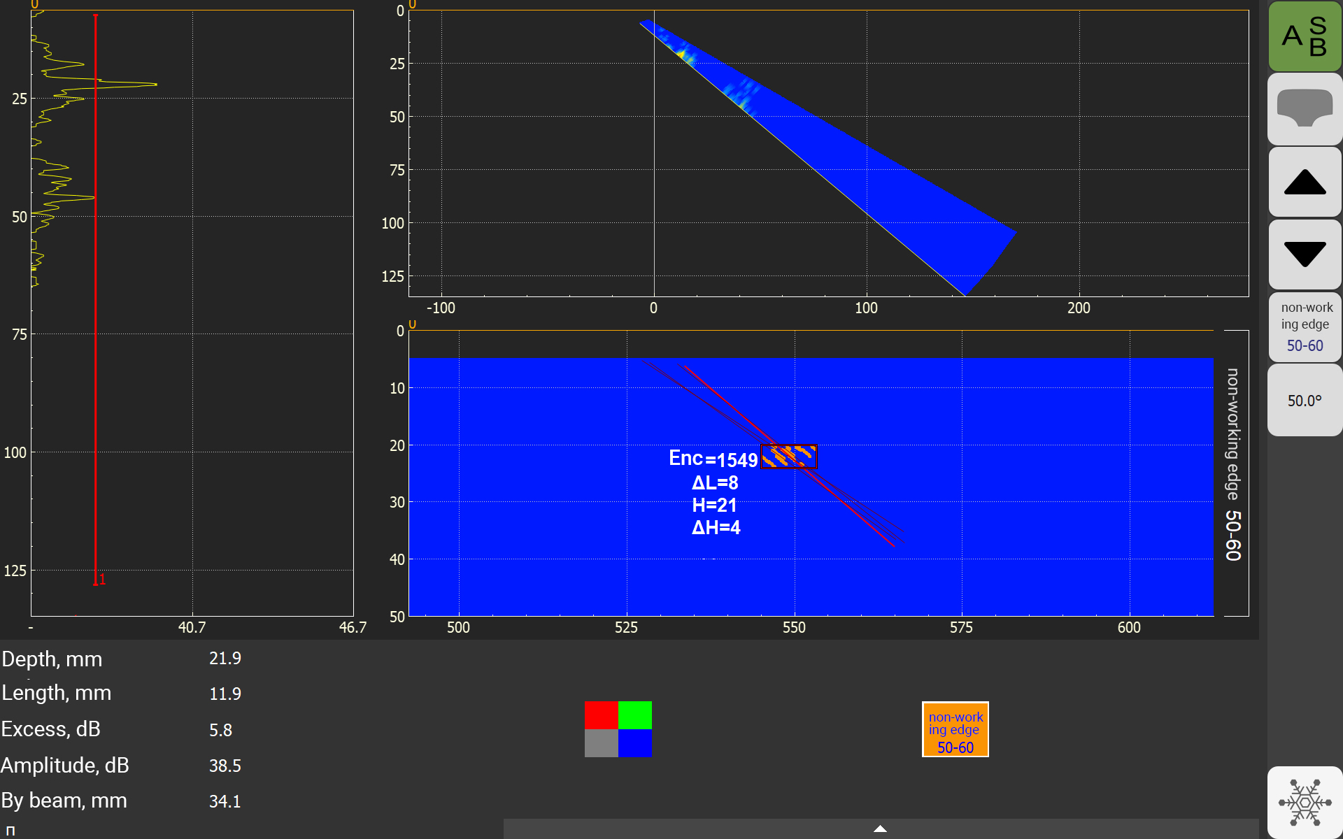This screenshot has width=1343, height=839.
Task: Click the green color swatch
Action: click(635, 715)
